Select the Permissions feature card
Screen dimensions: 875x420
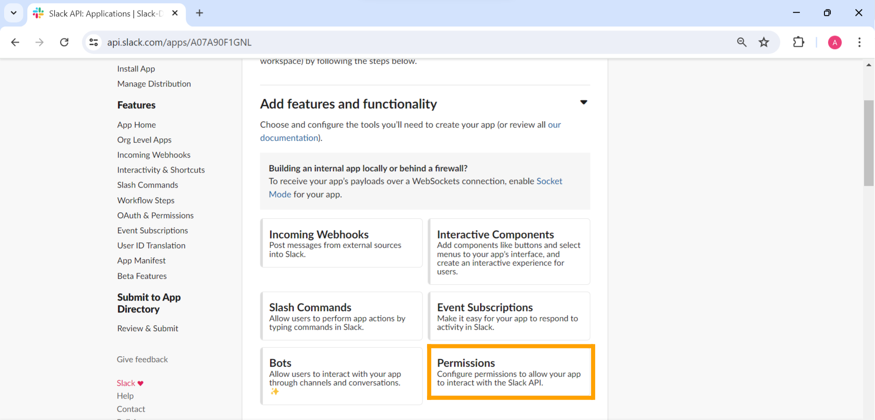tap(510, 372)
